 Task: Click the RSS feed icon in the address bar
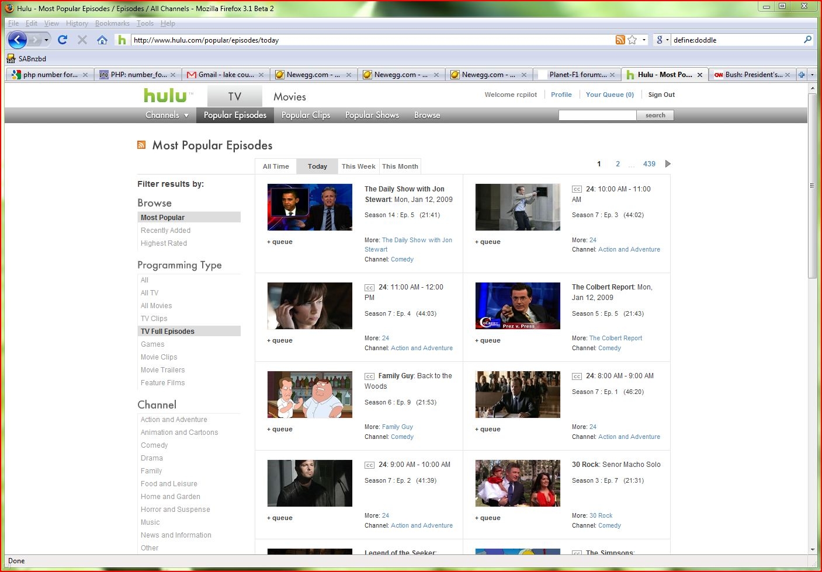click(620, 40)
